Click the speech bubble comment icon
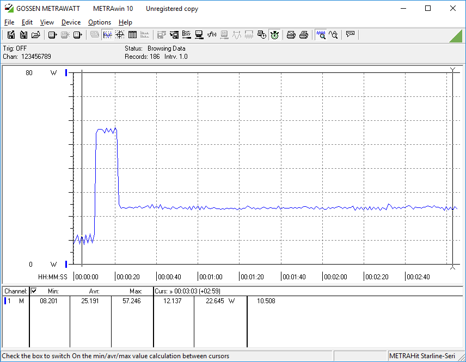The image size is (466, 362). 350,34
